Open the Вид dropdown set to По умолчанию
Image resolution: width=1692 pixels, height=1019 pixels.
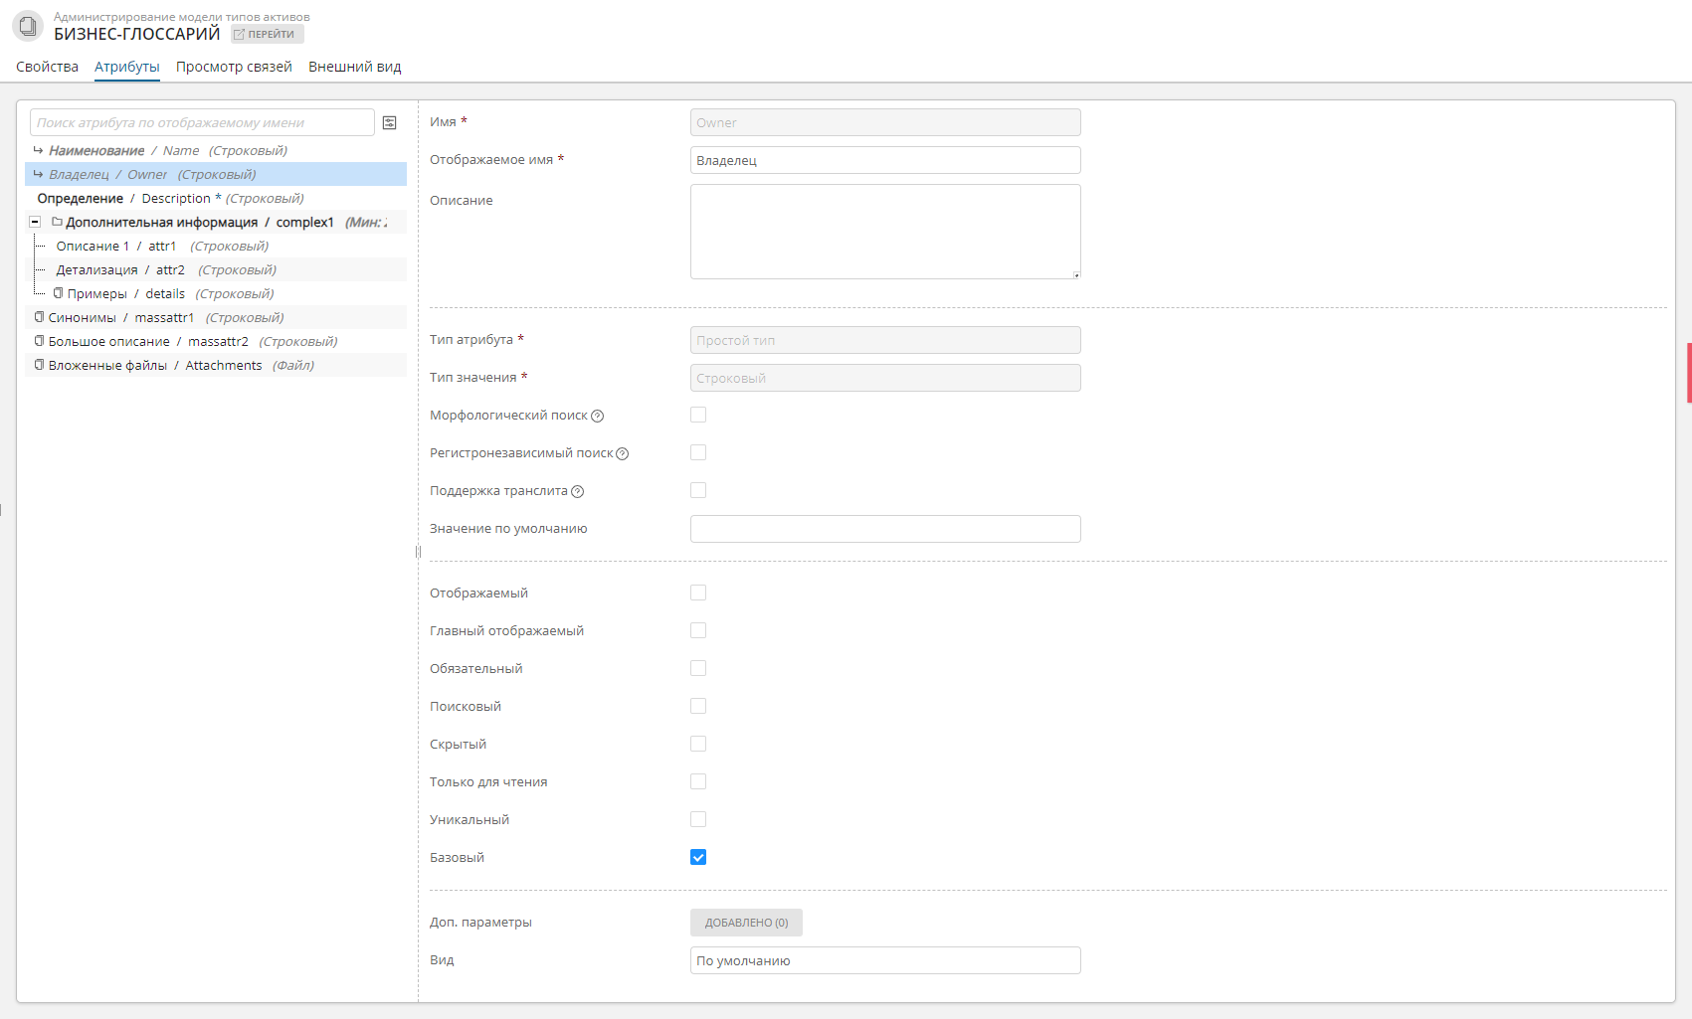pos(885,960)
